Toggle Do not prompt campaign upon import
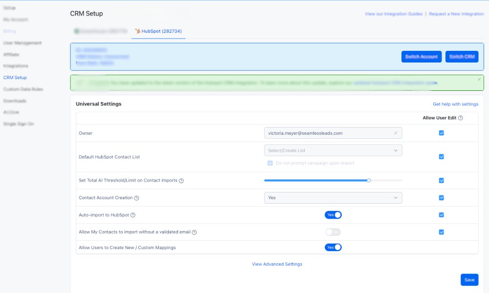 [x=270, y=163]
